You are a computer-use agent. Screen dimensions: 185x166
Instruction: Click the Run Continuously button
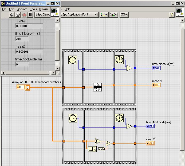tap(18, 15)
